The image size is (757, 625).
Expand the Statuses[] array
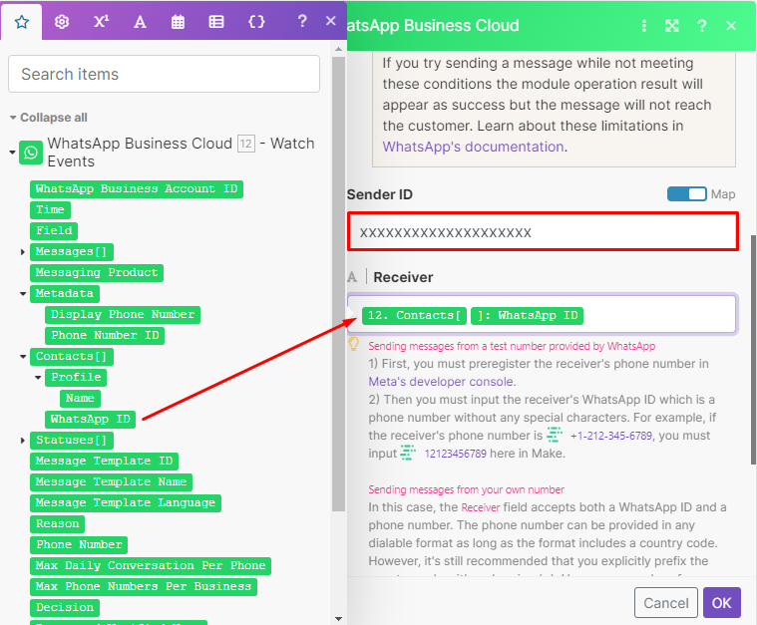23,441
